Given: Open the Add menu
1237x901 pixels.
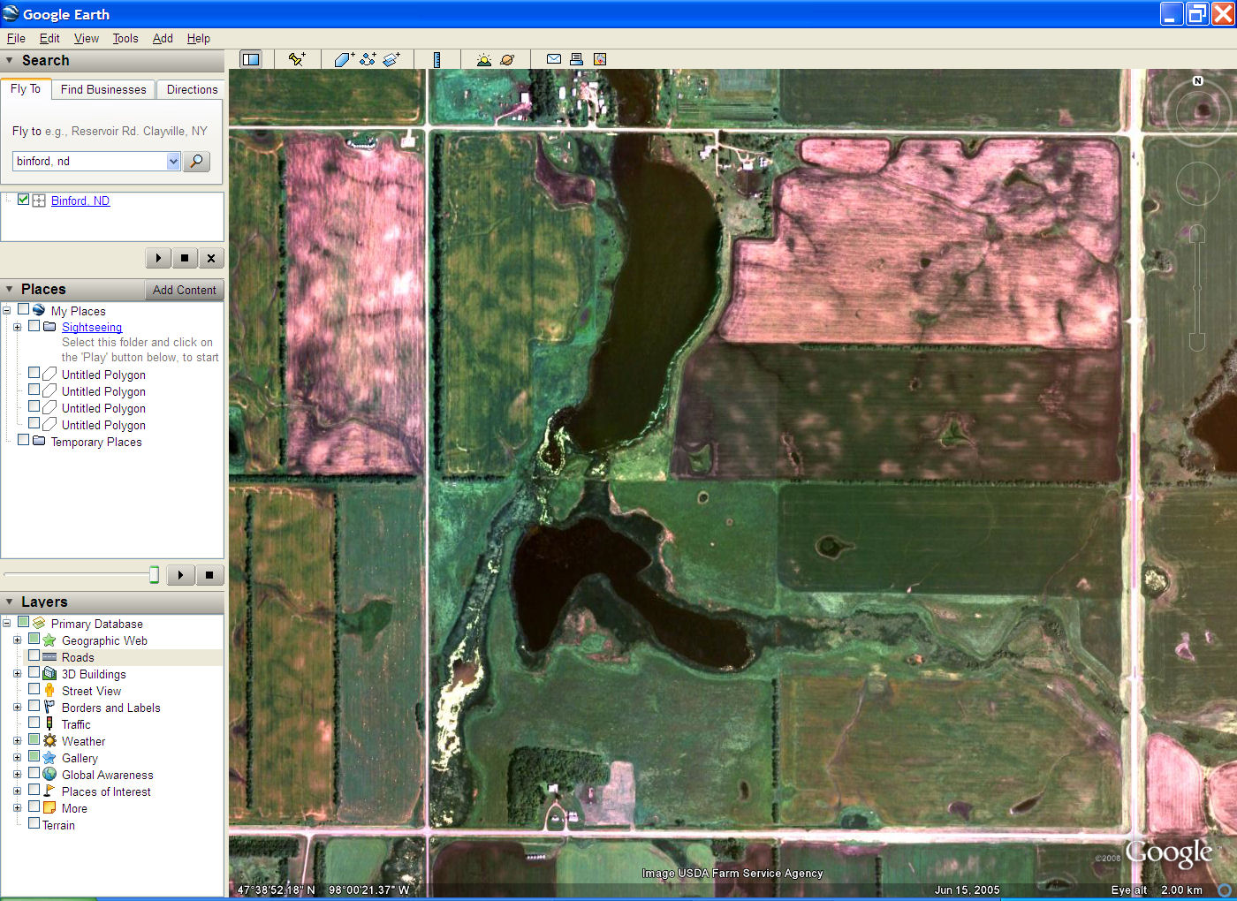Looking at the screenshot, I should pos(163,38).
